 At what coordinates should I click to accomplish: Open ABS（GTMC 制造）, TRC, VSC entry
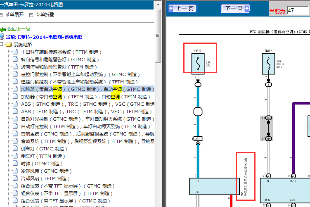[88, 104]
